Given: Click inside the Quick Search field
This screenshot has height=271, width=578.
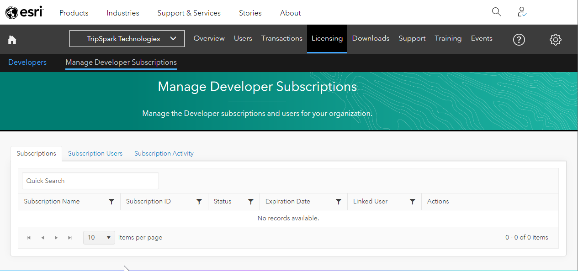Looking at the screenshot, I should tap(90, 181).
